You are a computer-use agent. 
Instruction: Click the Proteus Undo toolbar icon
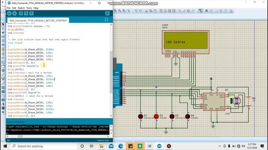coord(136,11)
